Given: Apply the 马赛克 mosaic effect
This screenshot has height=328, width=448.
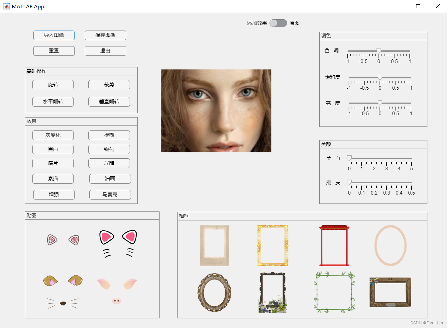Looking at the screenshot, I should click(110, 195).
